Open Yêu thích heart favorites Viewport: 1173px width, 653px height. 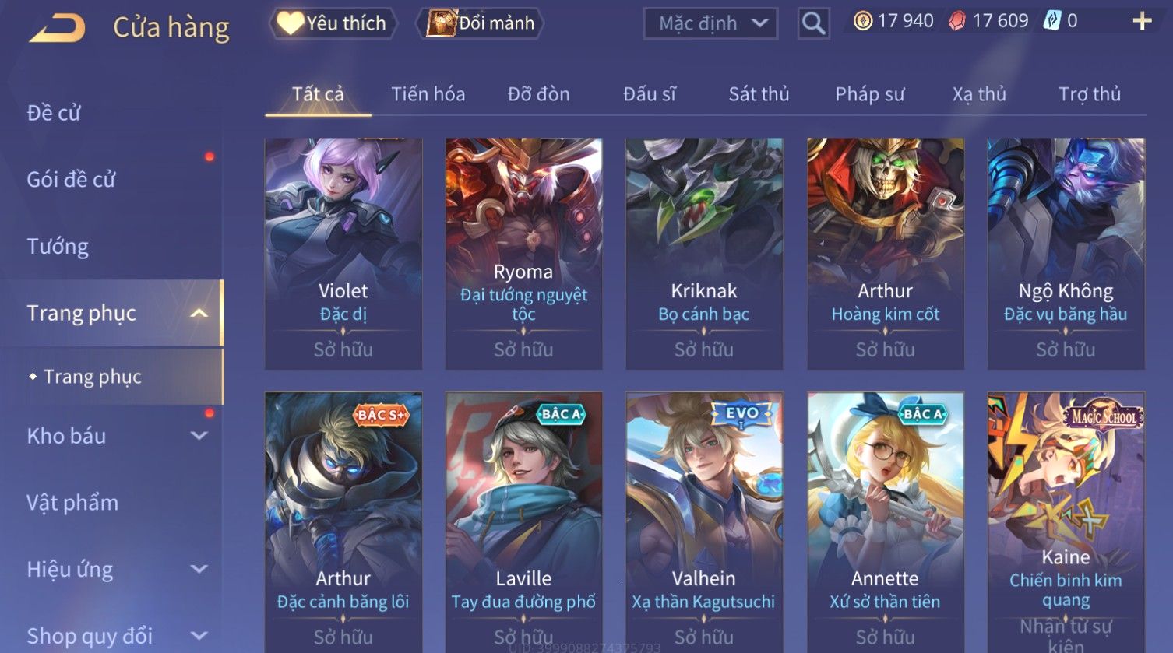[333, 23]
